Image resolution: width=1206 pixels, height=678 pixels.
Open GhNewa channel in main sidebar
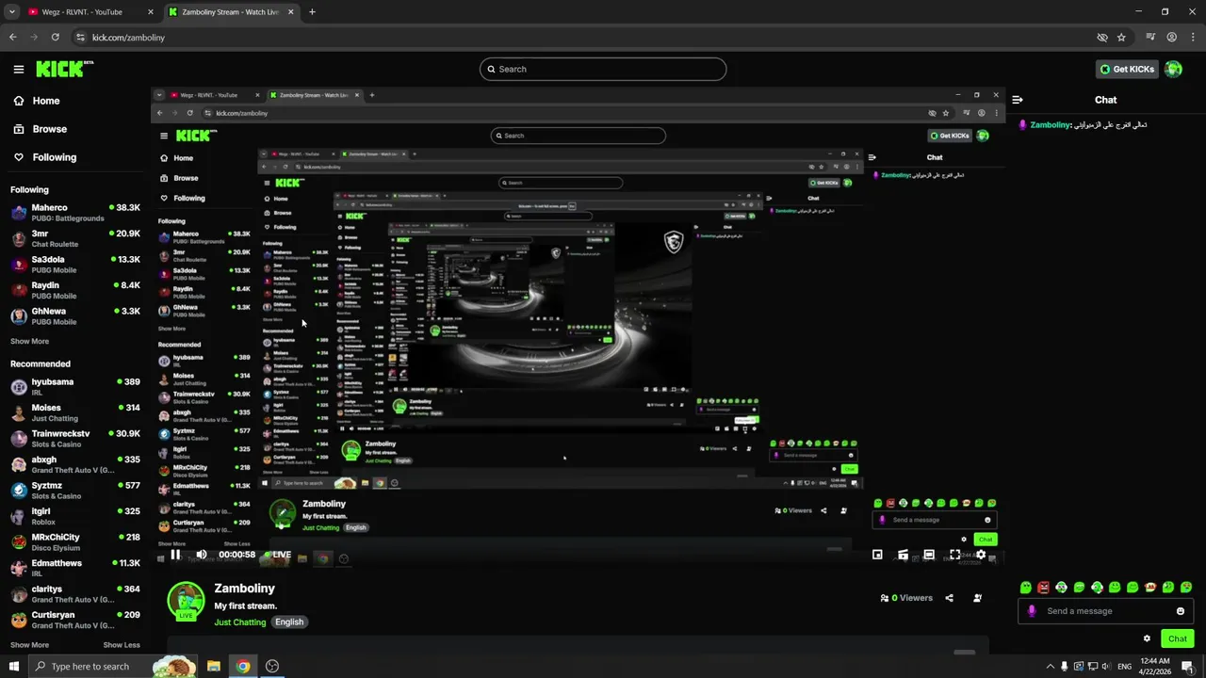[75, 316]
